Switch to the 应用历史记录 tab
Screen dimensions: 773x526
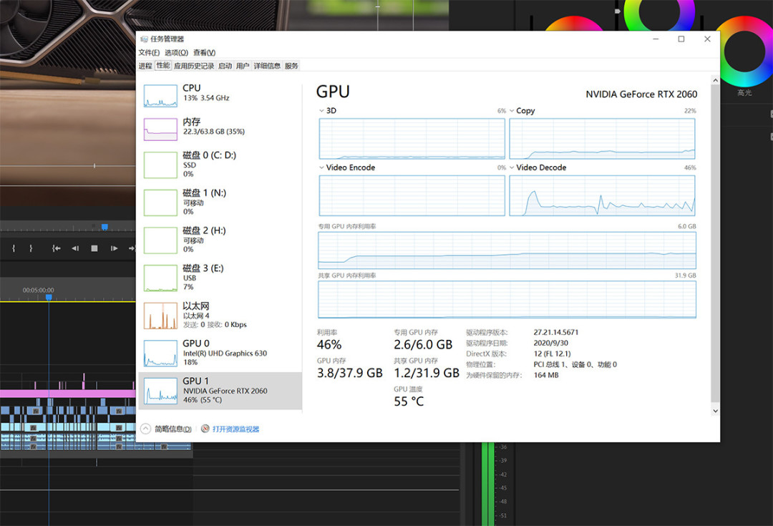tap(194, 66)
